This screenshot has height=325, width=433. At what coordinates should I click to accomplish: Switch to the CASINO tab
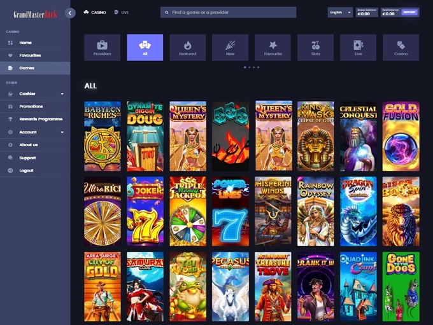pos(95,12)
